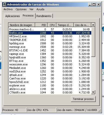Screen dimensions: 104x115
Task: Select the rapimgr.exe process
Action: pyautogui.click(x=50, y=54)
